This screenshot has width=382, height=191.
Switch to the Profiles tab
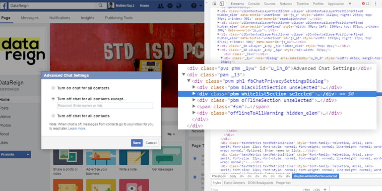(x=318, y=3)
